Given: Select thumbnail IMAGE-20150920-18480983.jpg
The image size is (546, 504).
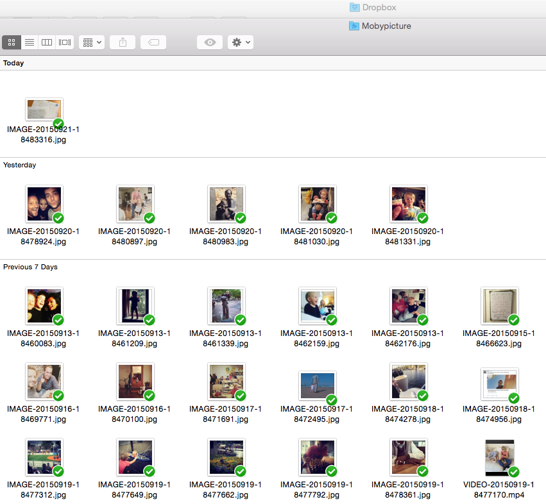Looking at the screenshot, I should [x=226, y=204].
